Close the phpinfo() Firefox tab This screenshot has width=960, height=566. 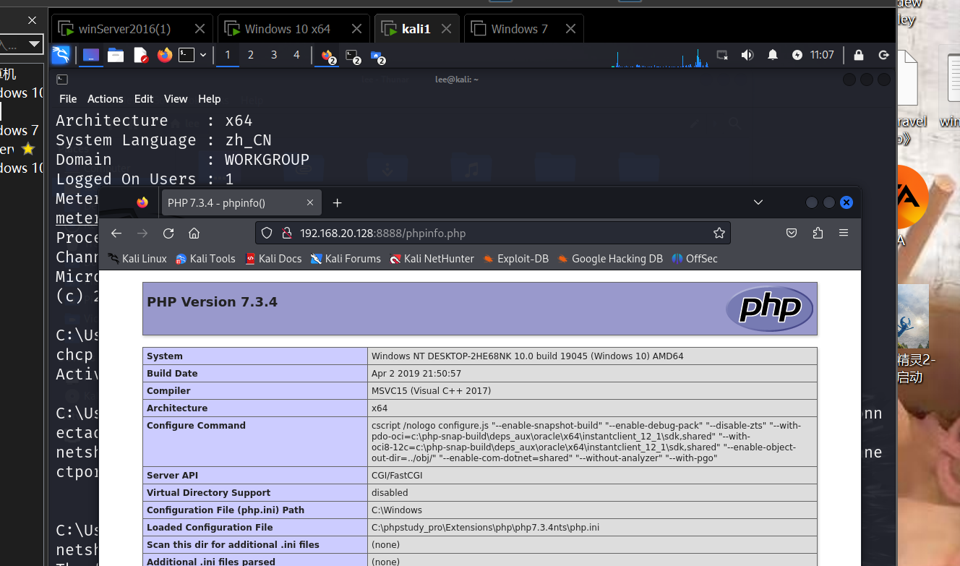311,203
